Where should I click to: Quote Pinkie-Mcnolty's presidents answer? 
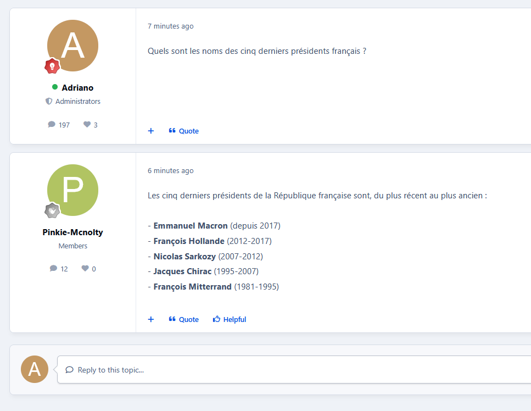[184, 319]
